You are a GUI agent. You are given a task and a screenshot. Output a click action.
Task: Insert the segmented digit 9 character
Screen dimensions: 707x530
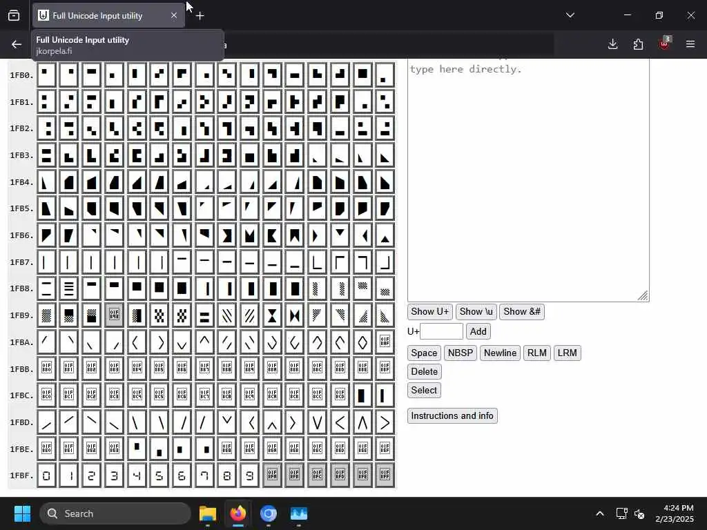(x=249, y=475)
